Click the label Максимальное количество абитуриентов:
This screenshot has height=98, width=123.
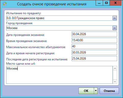pyautogui.click(x=36, y=47)
